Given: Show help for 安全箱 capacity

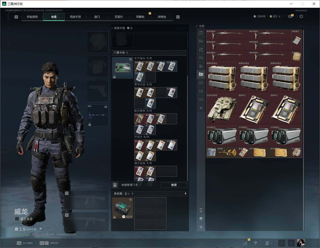Looking at the screenshot, I should (132, 193).
